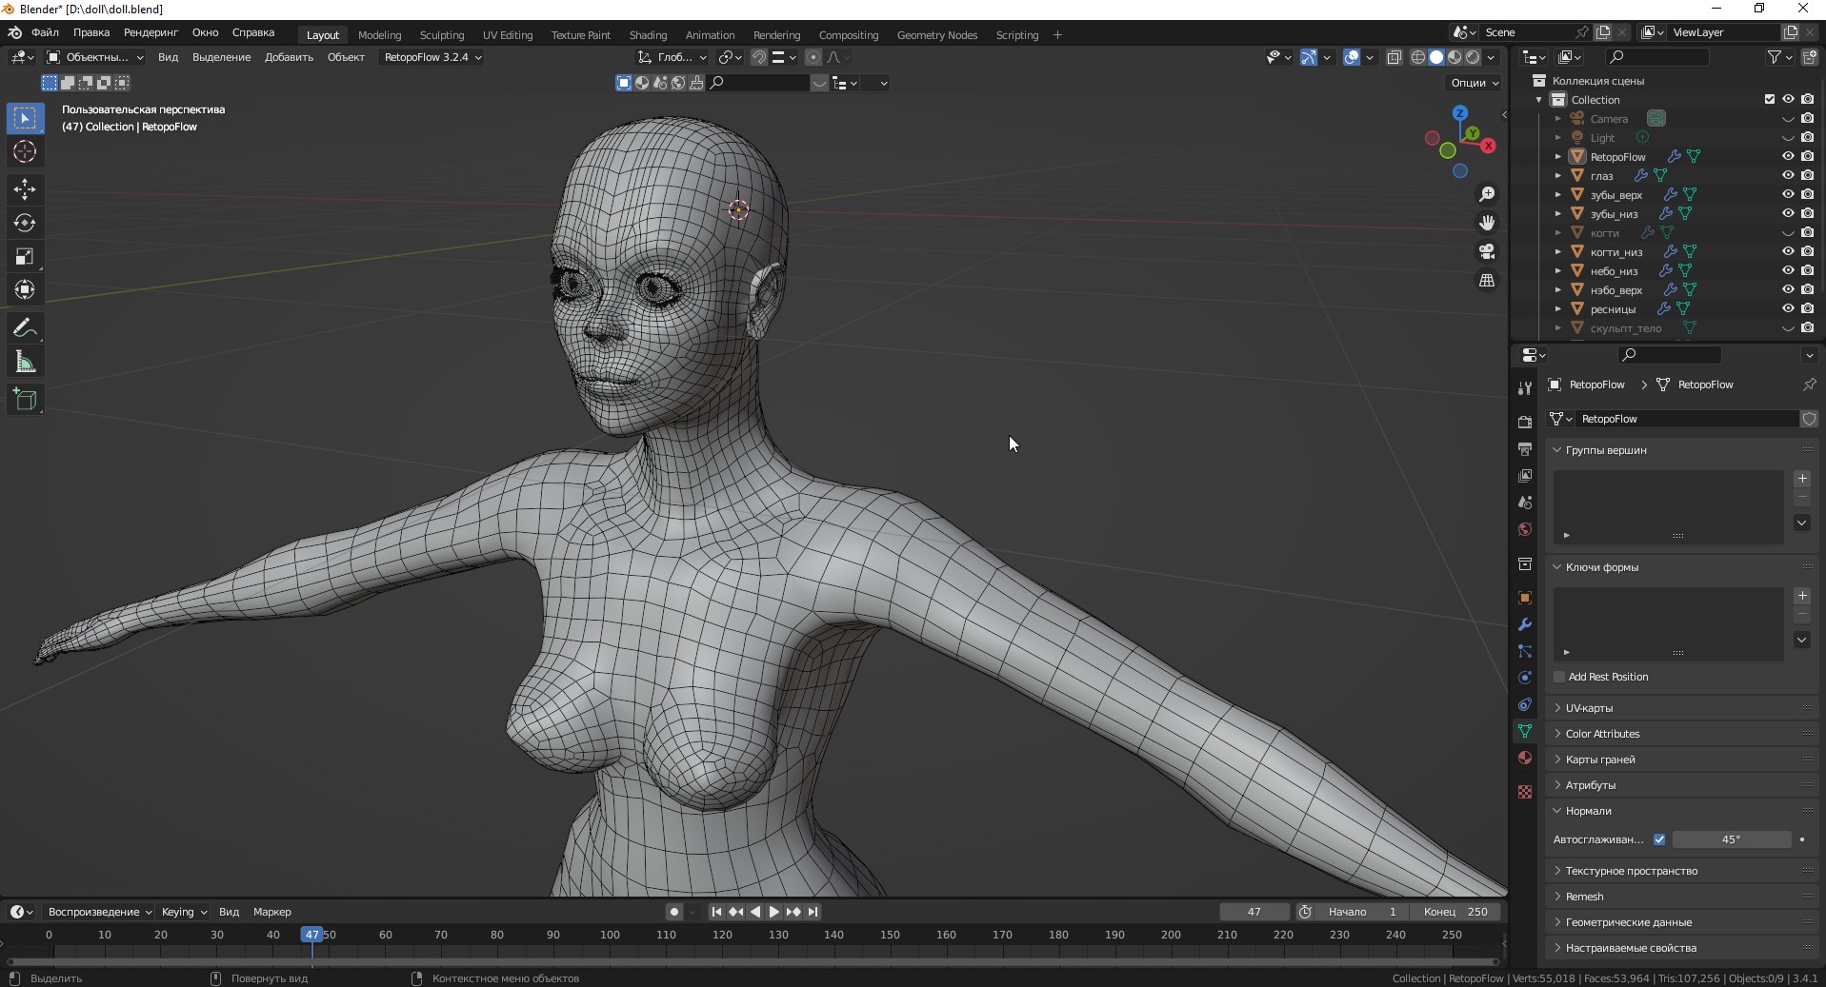The height and width of the screenshot is (987, 1826).
Task: Enable the Add Rest Position checkbox
Action: [x=1559, y=677]
